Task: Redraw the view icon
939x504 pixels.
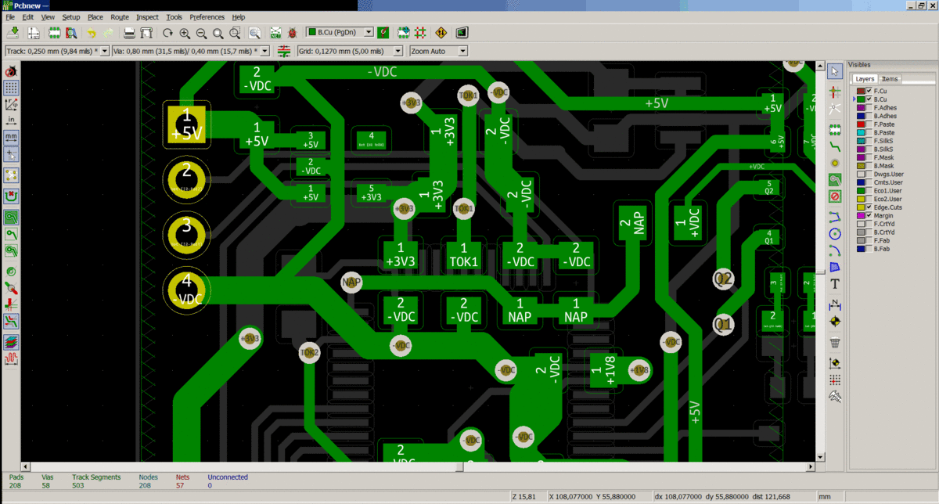Action: coord(168,33)
